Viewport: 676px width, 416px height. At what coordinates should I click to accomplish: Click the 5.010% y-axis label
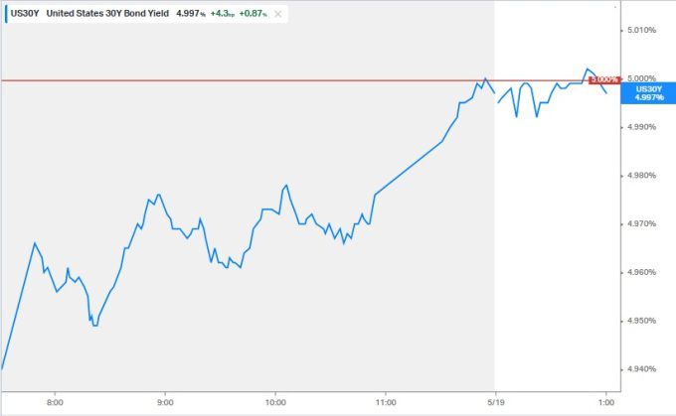pyautogui.click(x=647, y=31)
